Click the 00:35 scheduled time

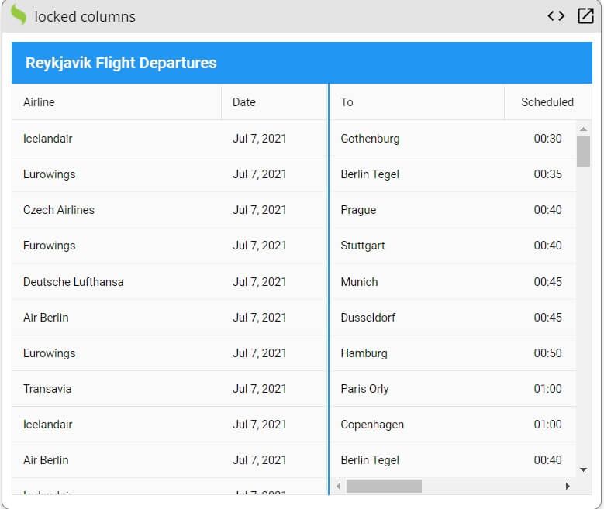547,174
